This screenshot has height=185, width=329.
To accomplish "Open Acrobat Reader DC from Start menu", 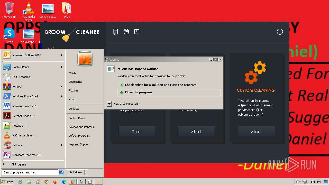I will pyautogui.click(x=33, y=116).
